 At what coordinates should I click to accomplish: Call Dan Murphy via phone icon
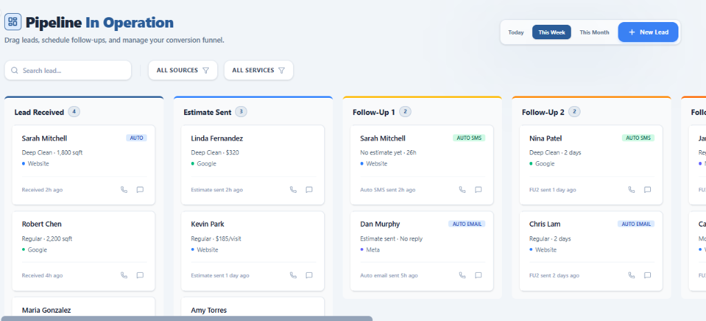pyautogui.click(x=462, y=275)
